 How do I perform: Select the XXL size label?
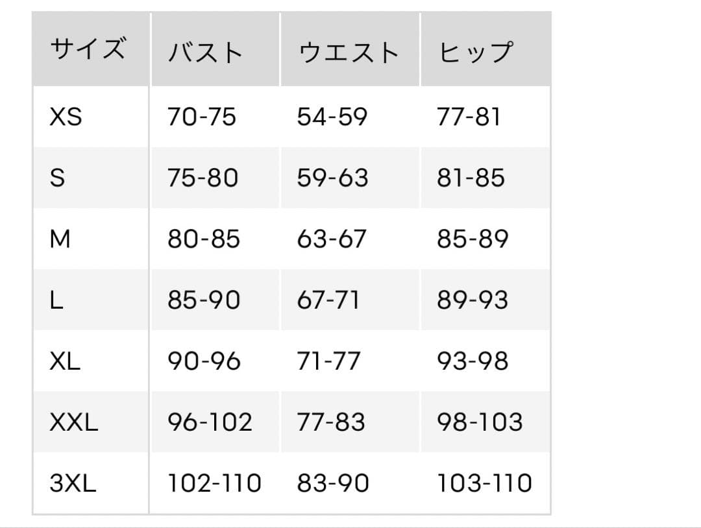coord(74,422)
